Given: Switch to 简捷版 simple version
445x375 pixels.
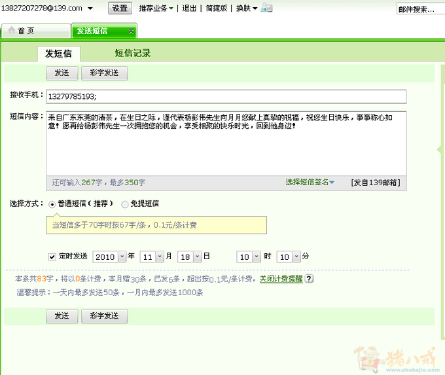Looking at the screenshot, I should pos(216,9).
